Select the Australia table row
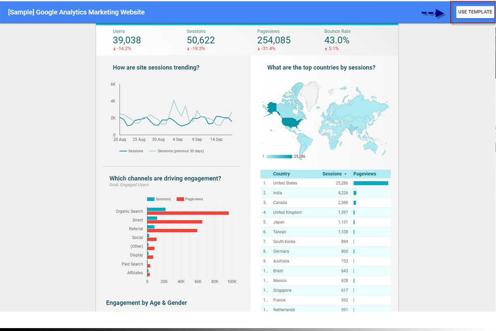The height and width of the screenshot is (331, 496). [326, 261]
